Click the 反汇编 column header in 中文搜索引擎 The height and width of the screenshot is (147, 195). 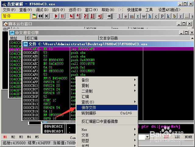[62, 38]
